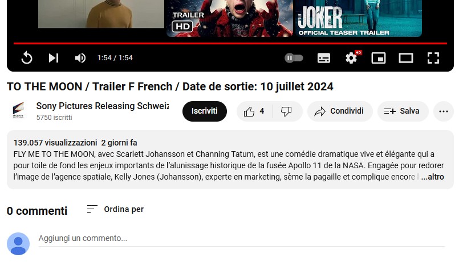Image resolution: width=459 pixels, height=262 pixels.
Task: Click the Aggiungi un commento field
Action: point(242,238)
